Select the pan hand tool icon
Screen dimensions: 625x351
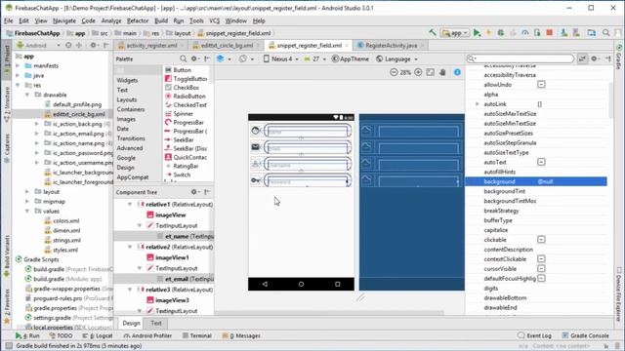pos(442,72)
